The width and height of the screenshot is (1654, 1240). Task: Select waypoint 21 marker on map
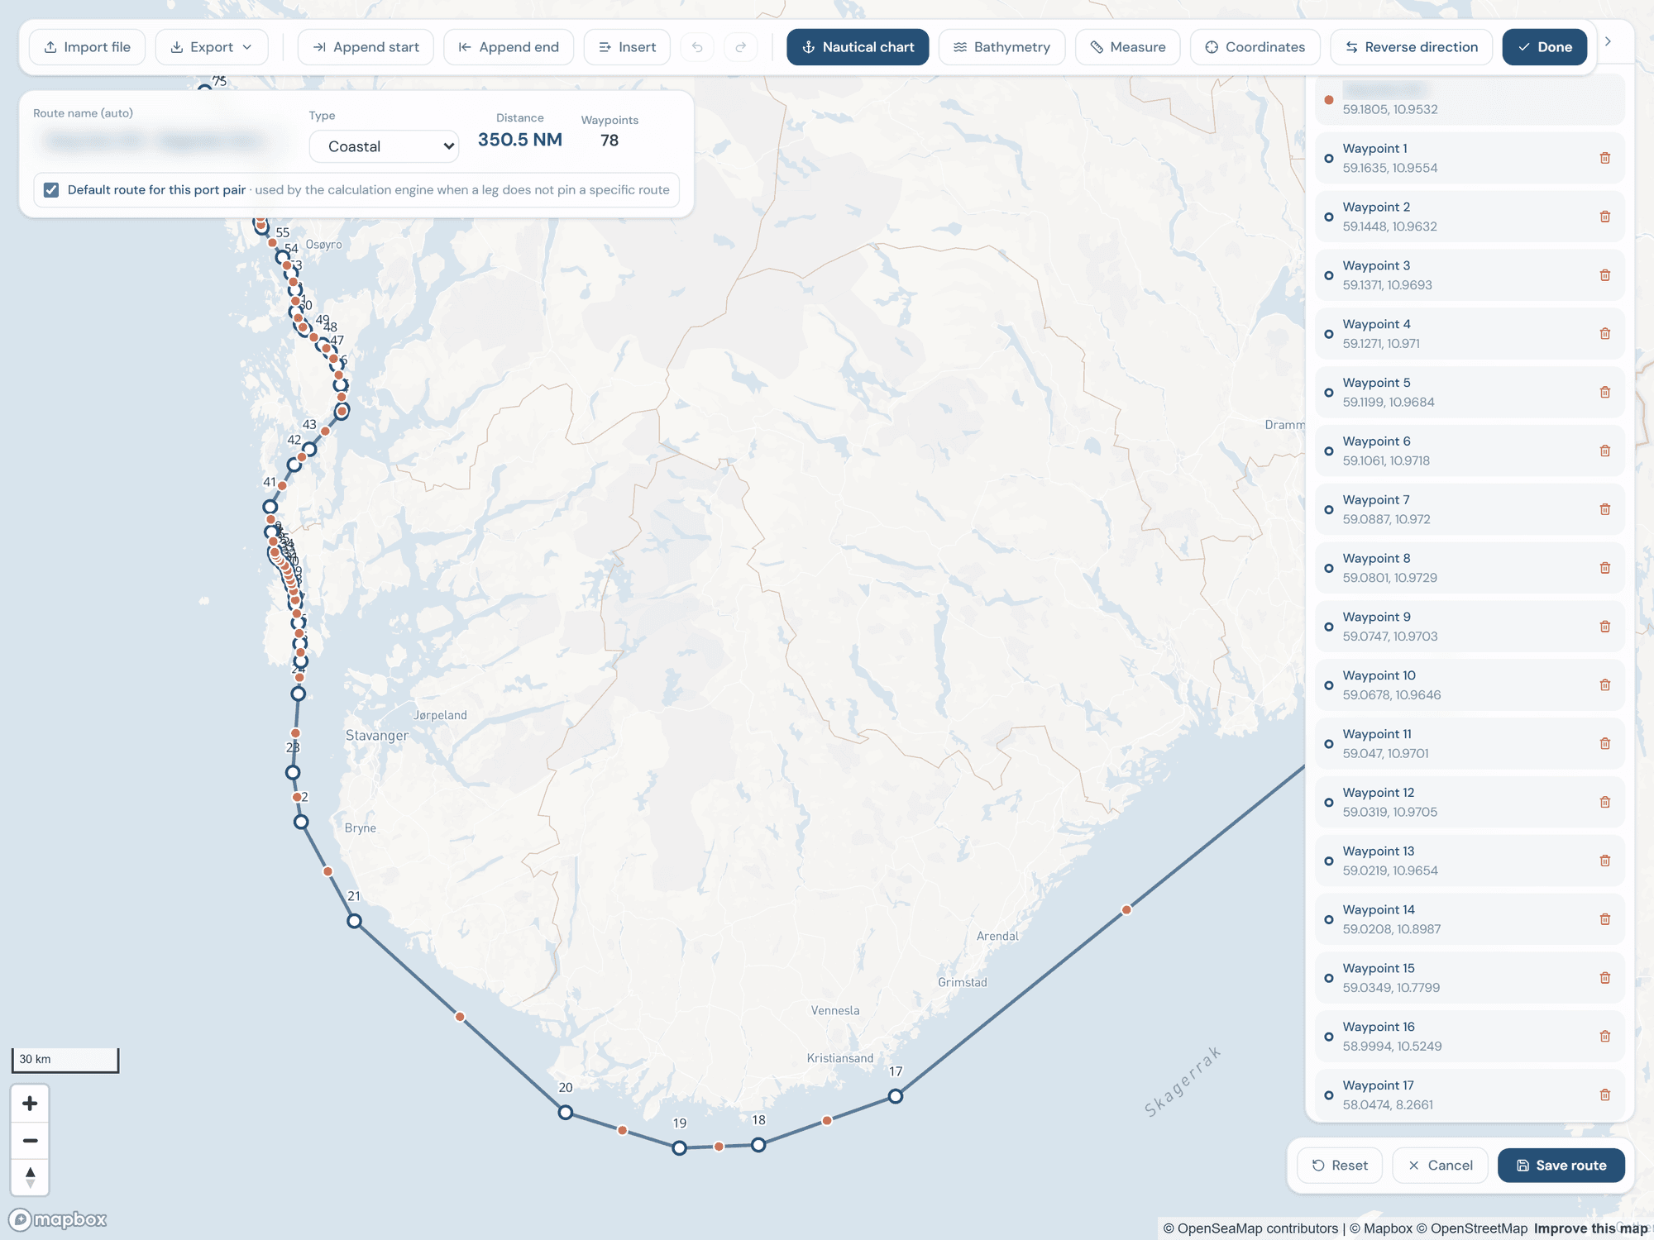354,921
